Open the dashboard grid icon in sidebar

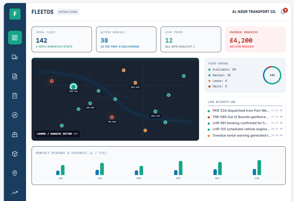(x=15, y=38)
